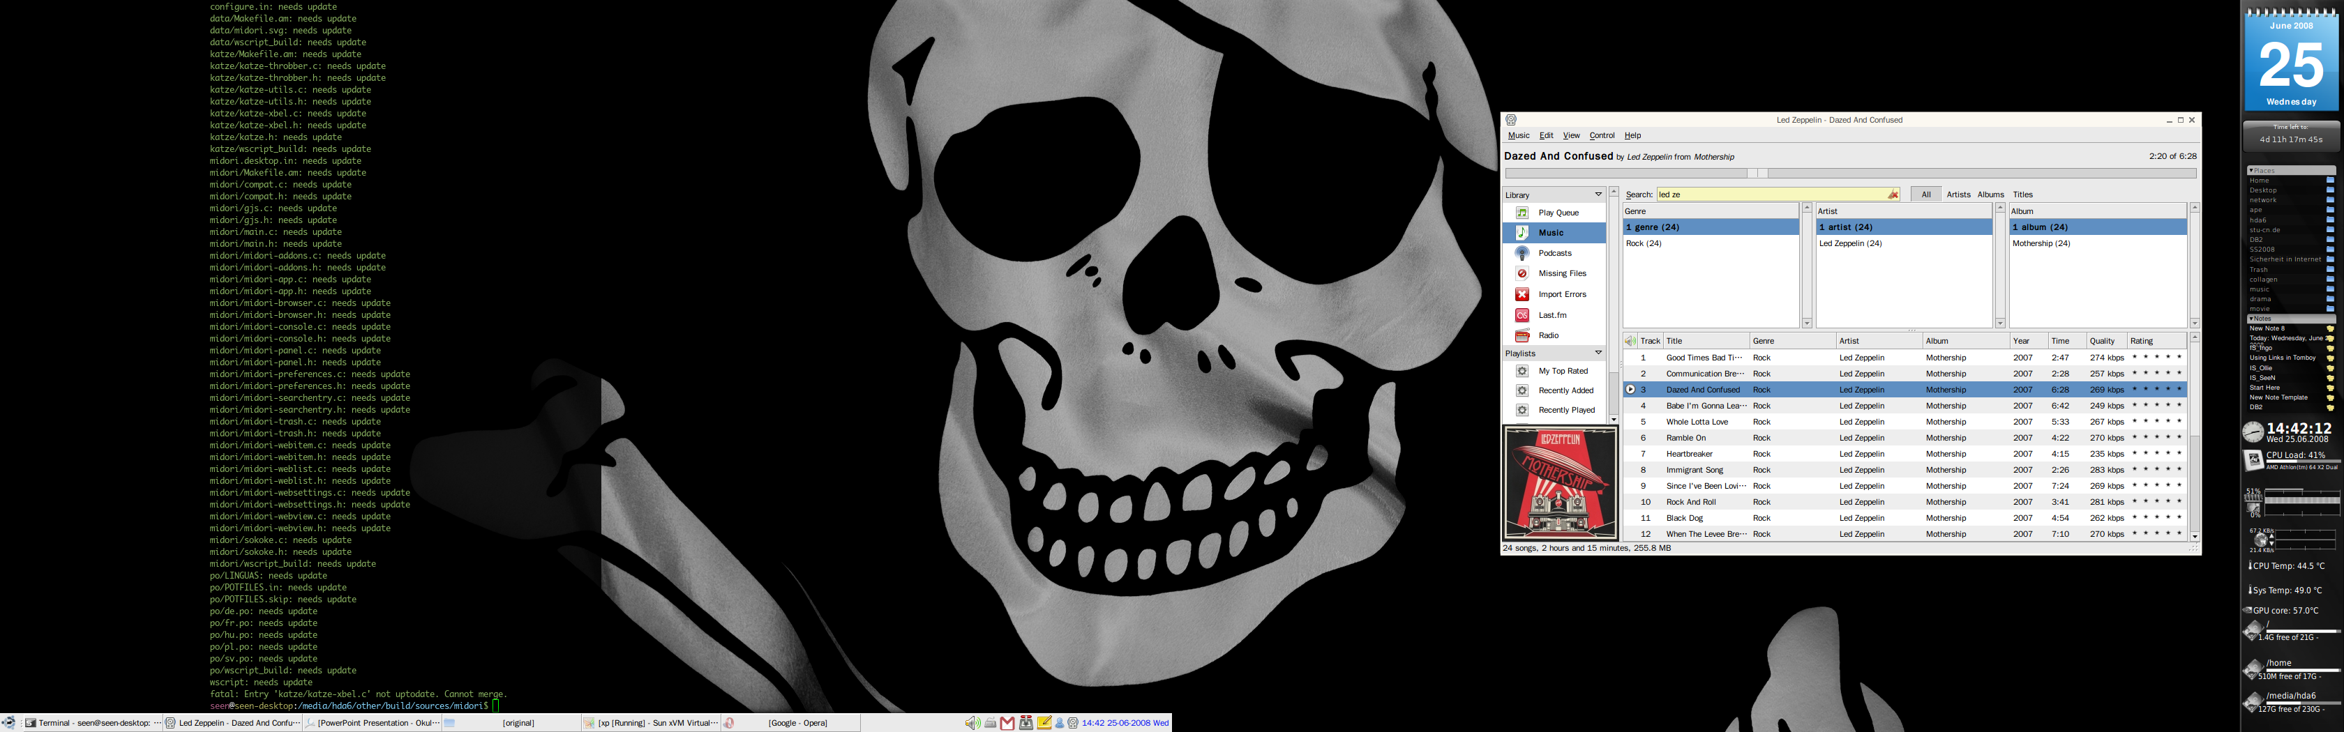Open the Play Queue source icon
This screenshot has height=732, width=2344.
1522,213
